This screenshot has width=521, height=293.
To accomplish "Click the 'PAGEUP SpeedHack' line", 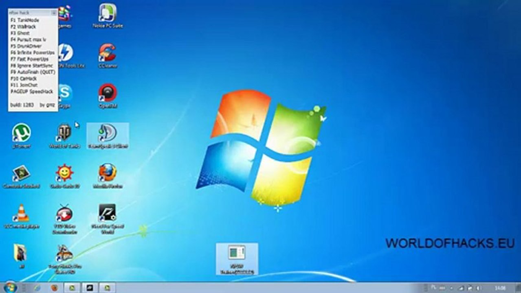I will [x=32, y=92].
